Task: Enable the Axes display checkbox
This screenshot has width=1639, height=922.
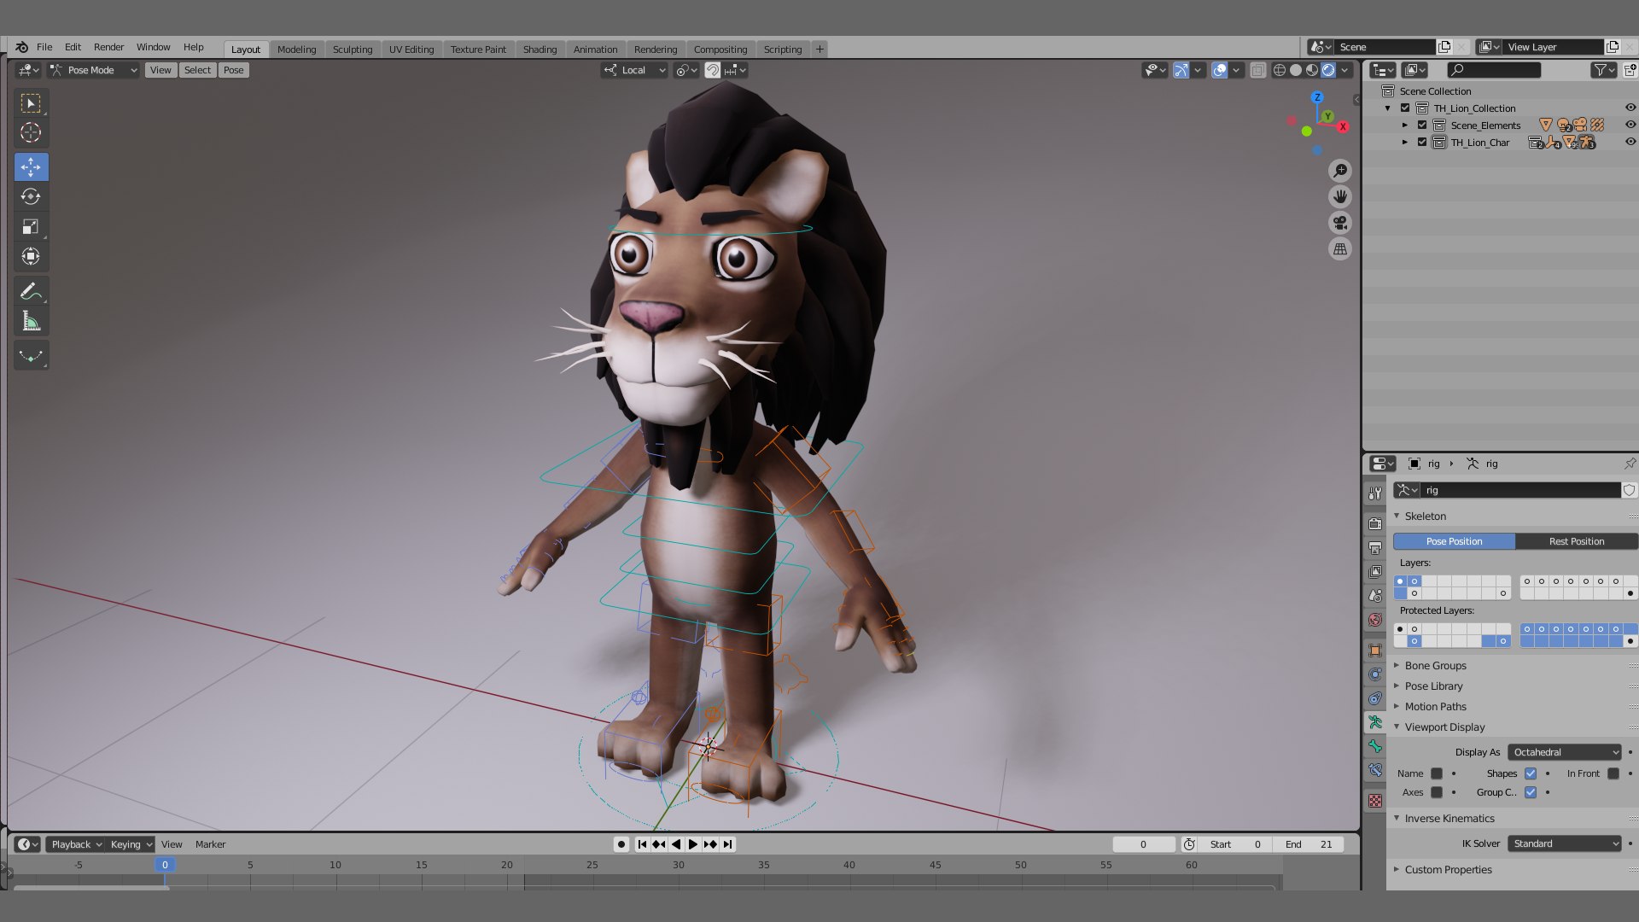Action: [x=1437, y=792]
